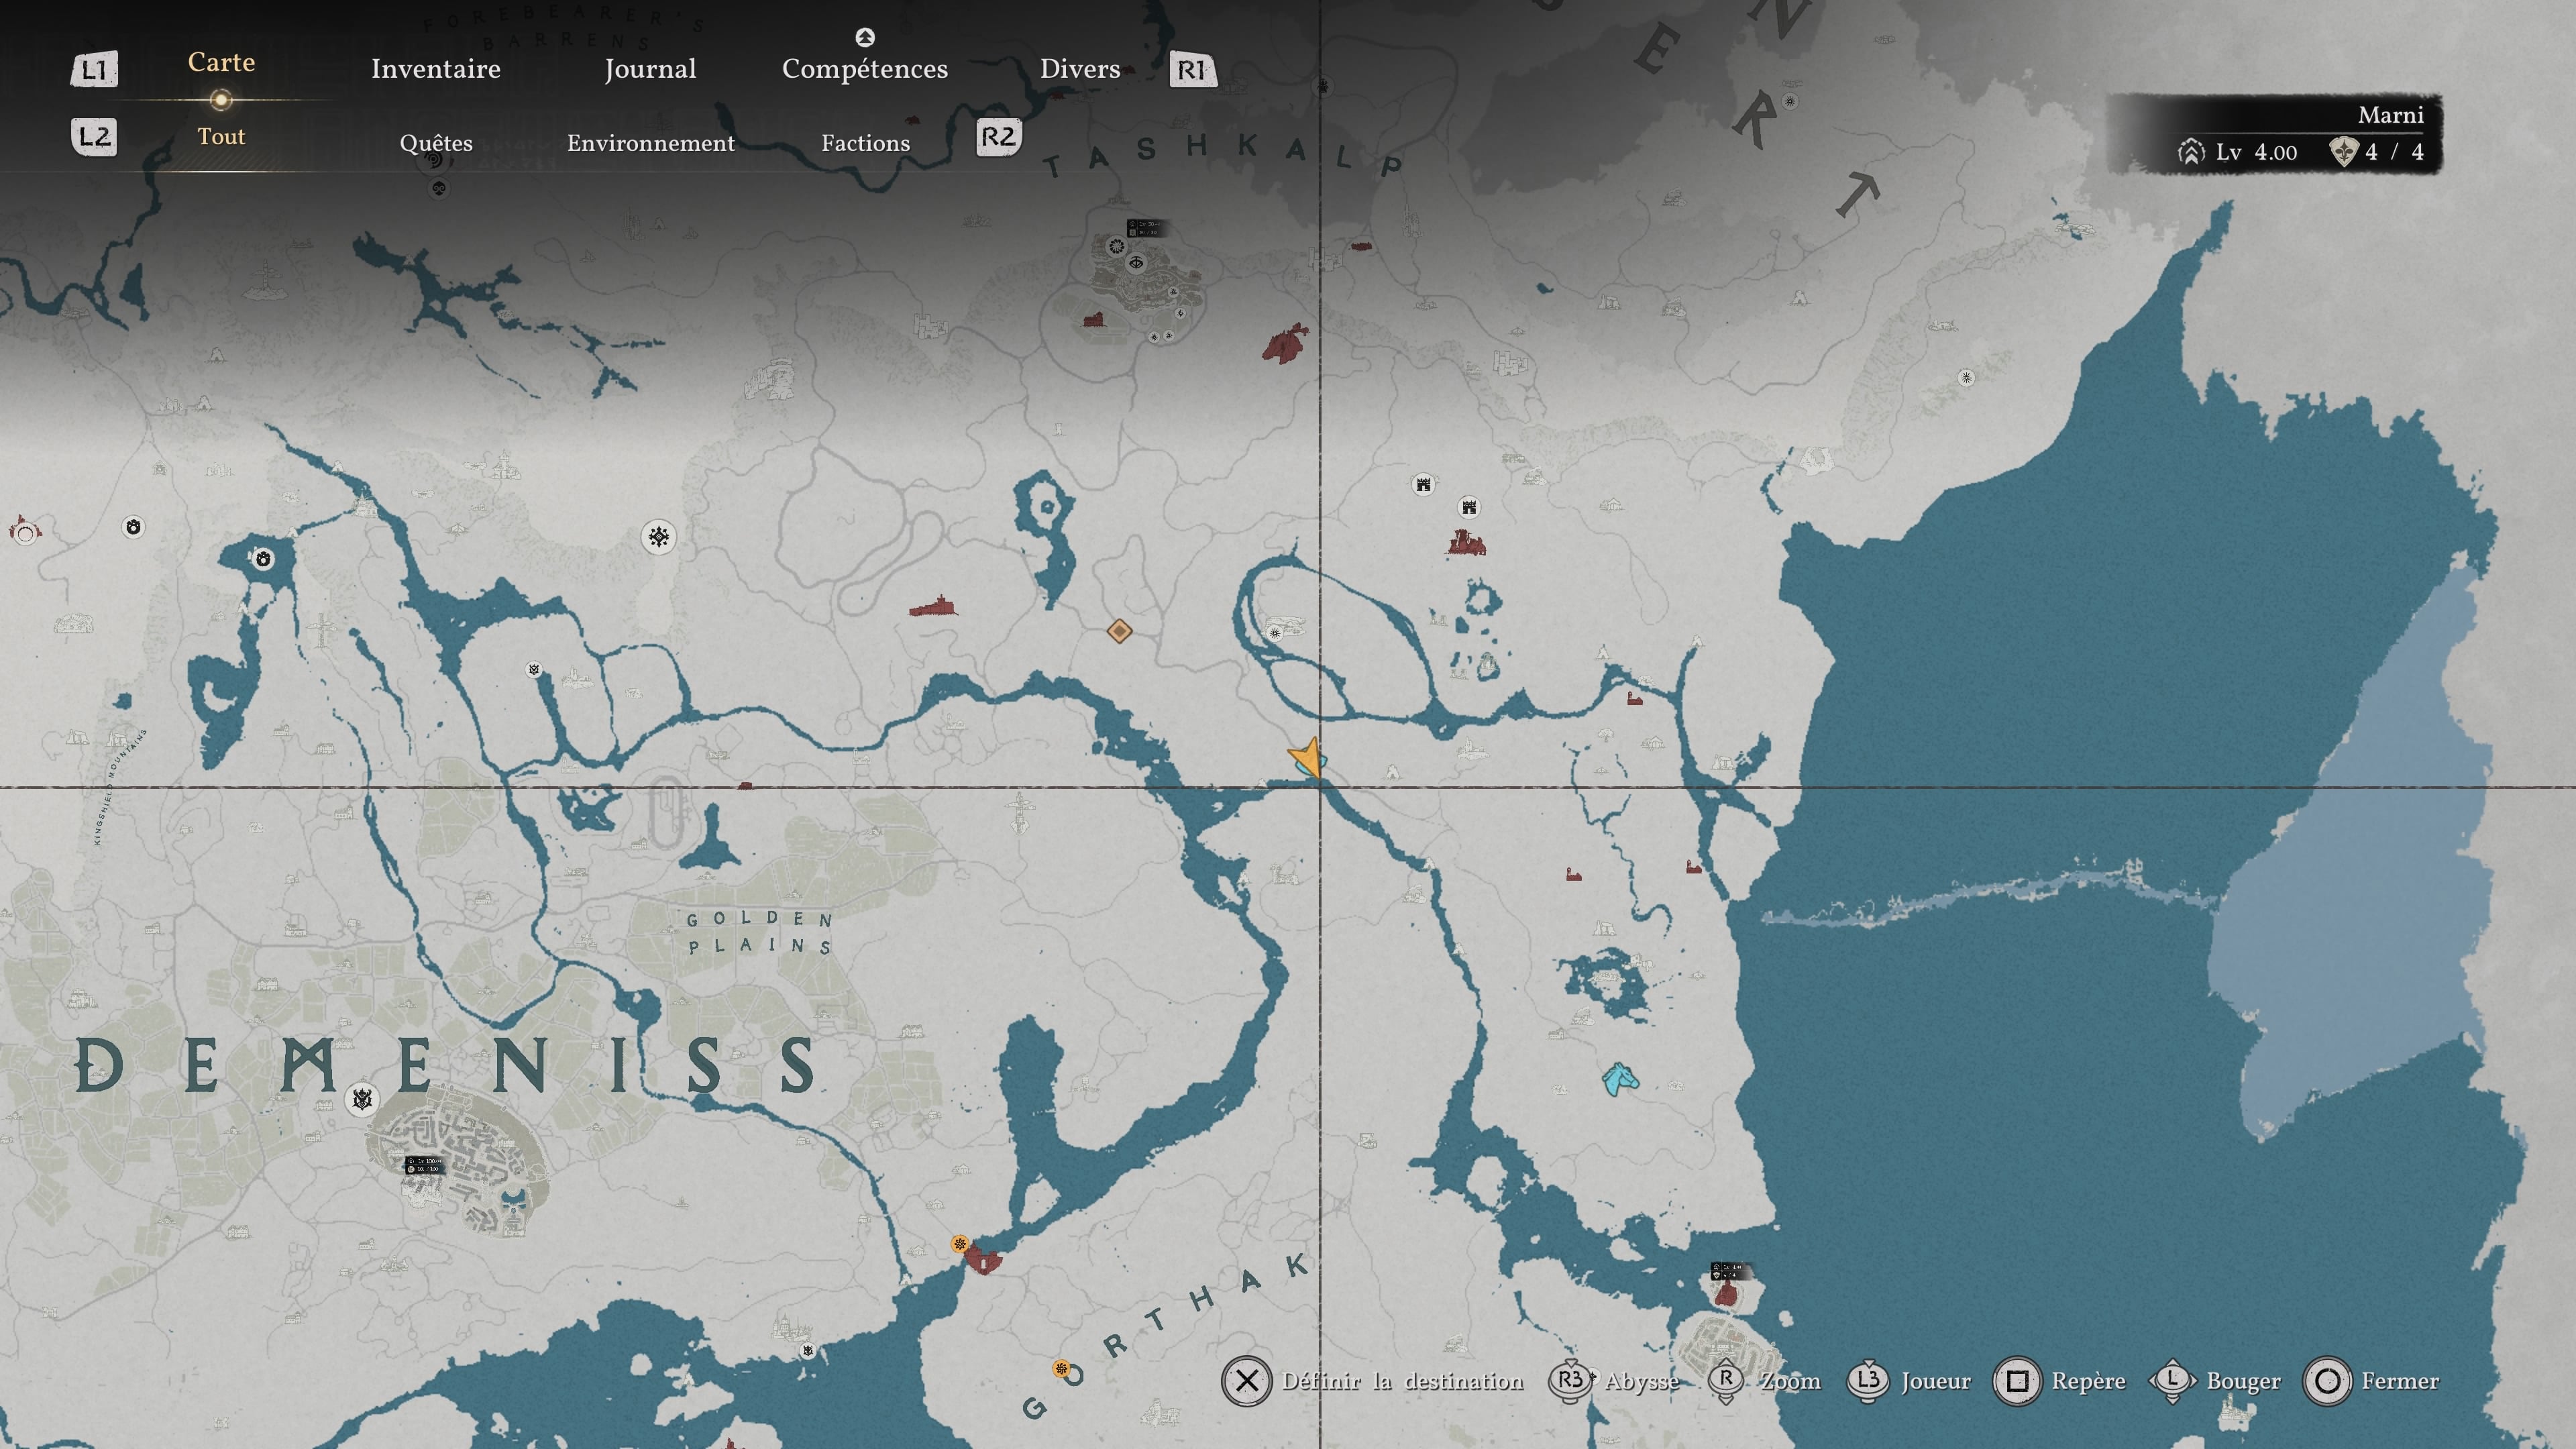This screenshot has width=2576, height=1449.
Task: Click the red camp icon north of the river
Action: coord(933,606)
